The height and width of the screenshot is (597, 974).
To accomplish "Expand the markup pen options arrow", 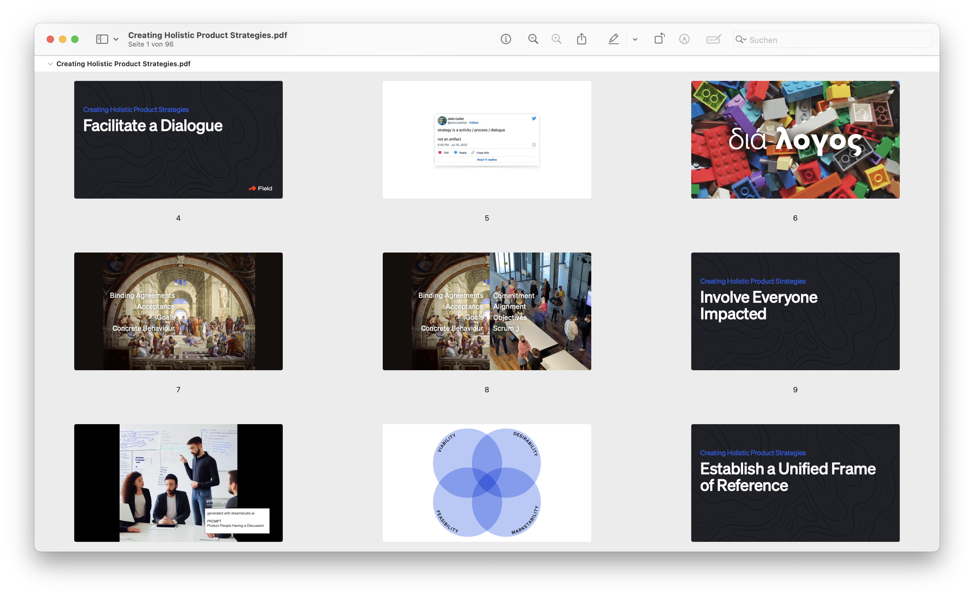I will pyautogui.click(x=635, y=40).
